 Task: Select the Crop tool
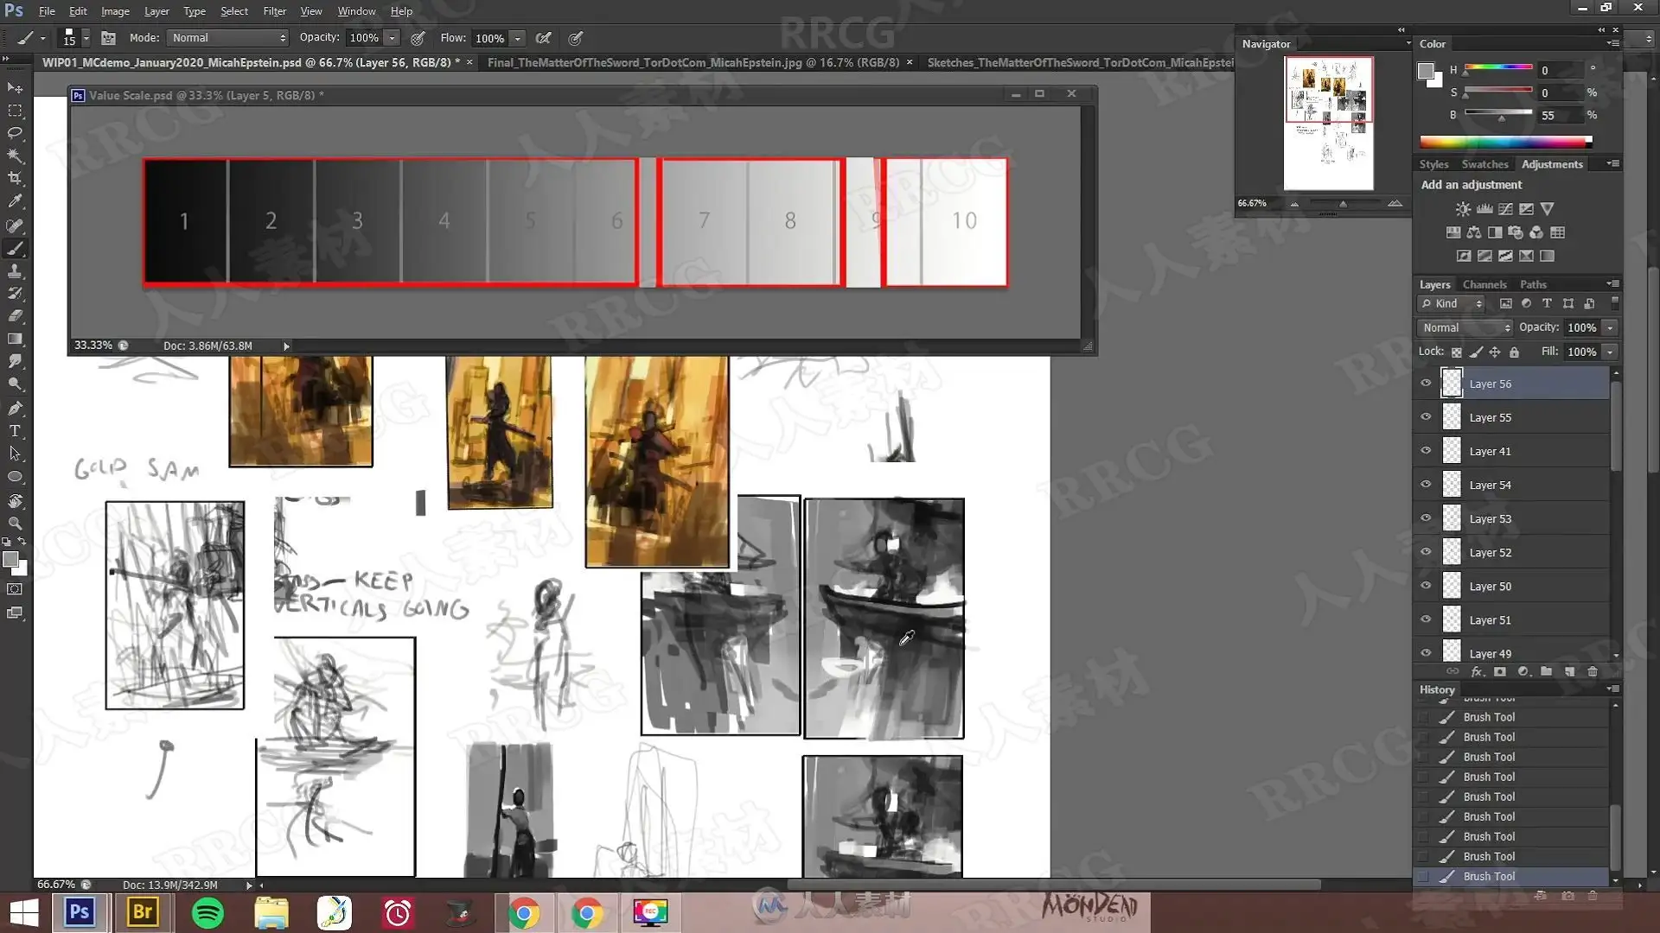pos(15,179)
